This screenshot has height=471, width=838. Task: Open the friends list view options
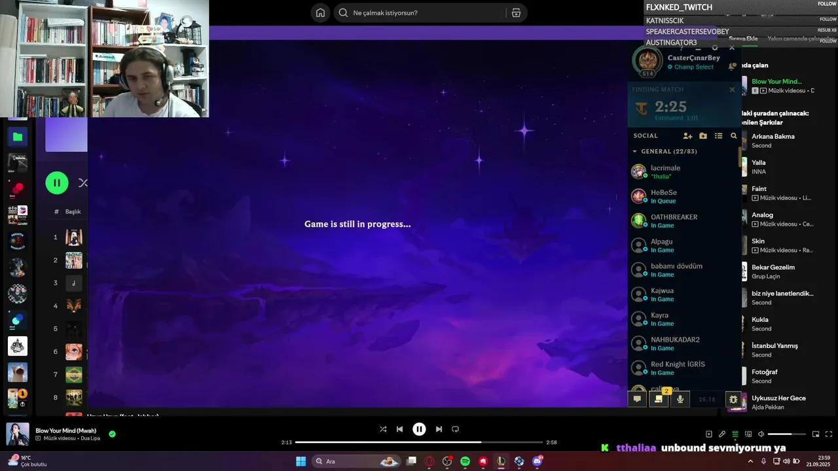click(718, 135)
